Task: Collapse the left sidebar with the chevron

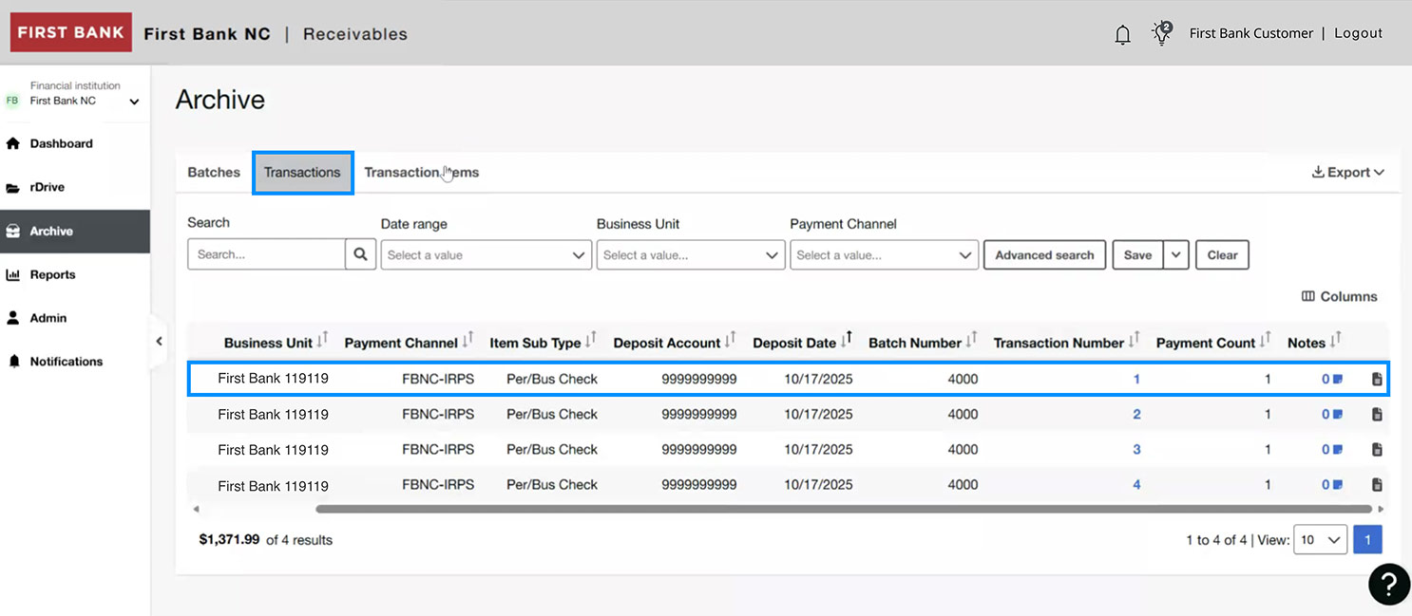Action: click(x=159, y=341)
